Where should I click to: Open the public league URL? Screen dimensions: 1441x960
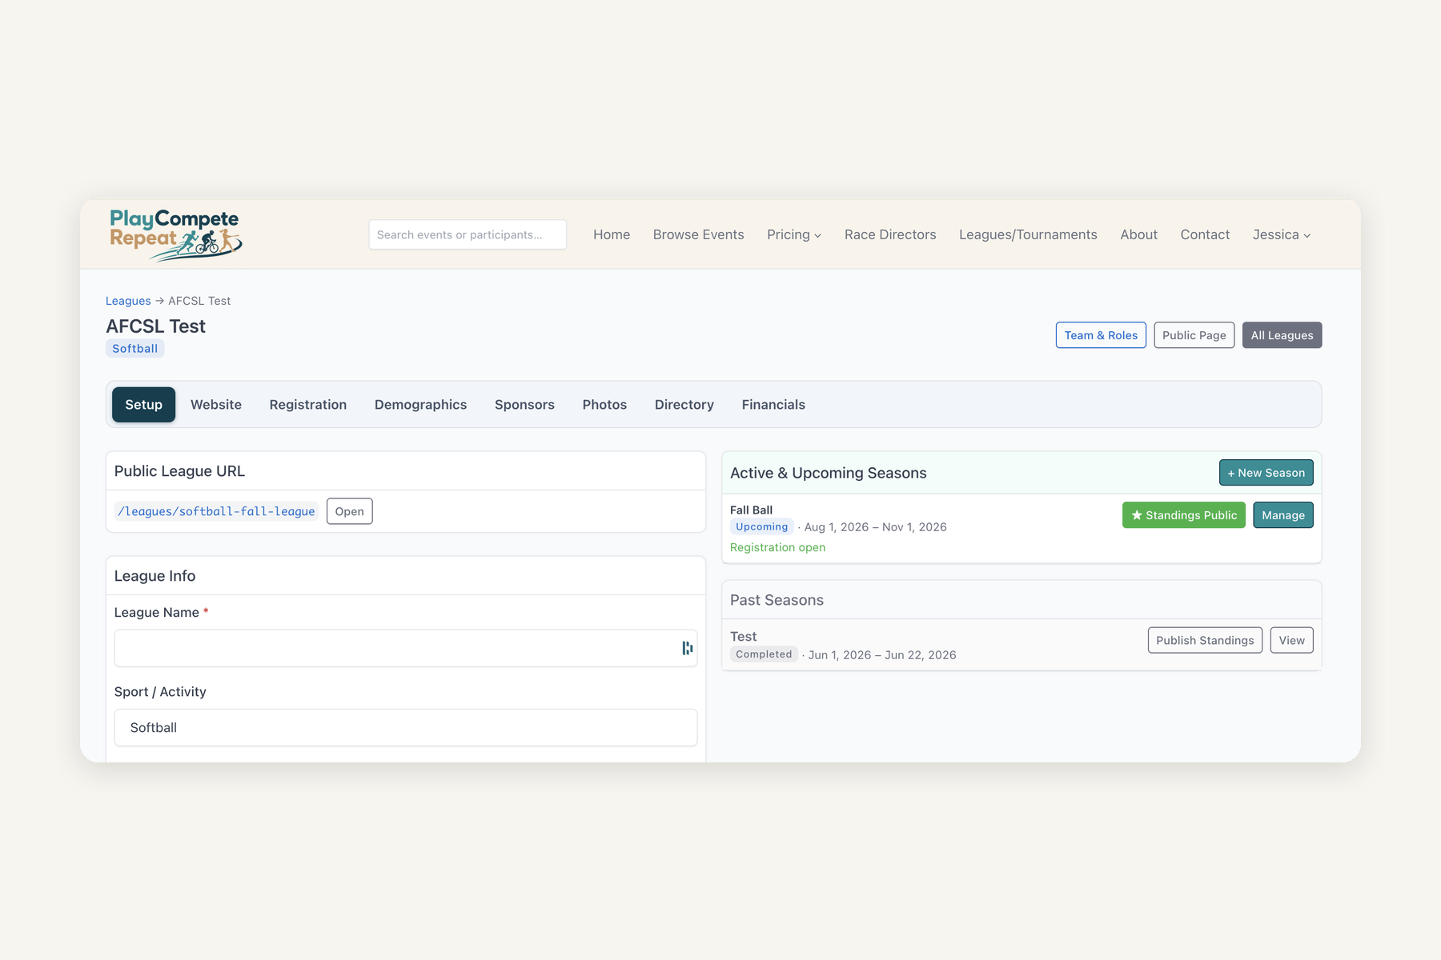(349, 511)
